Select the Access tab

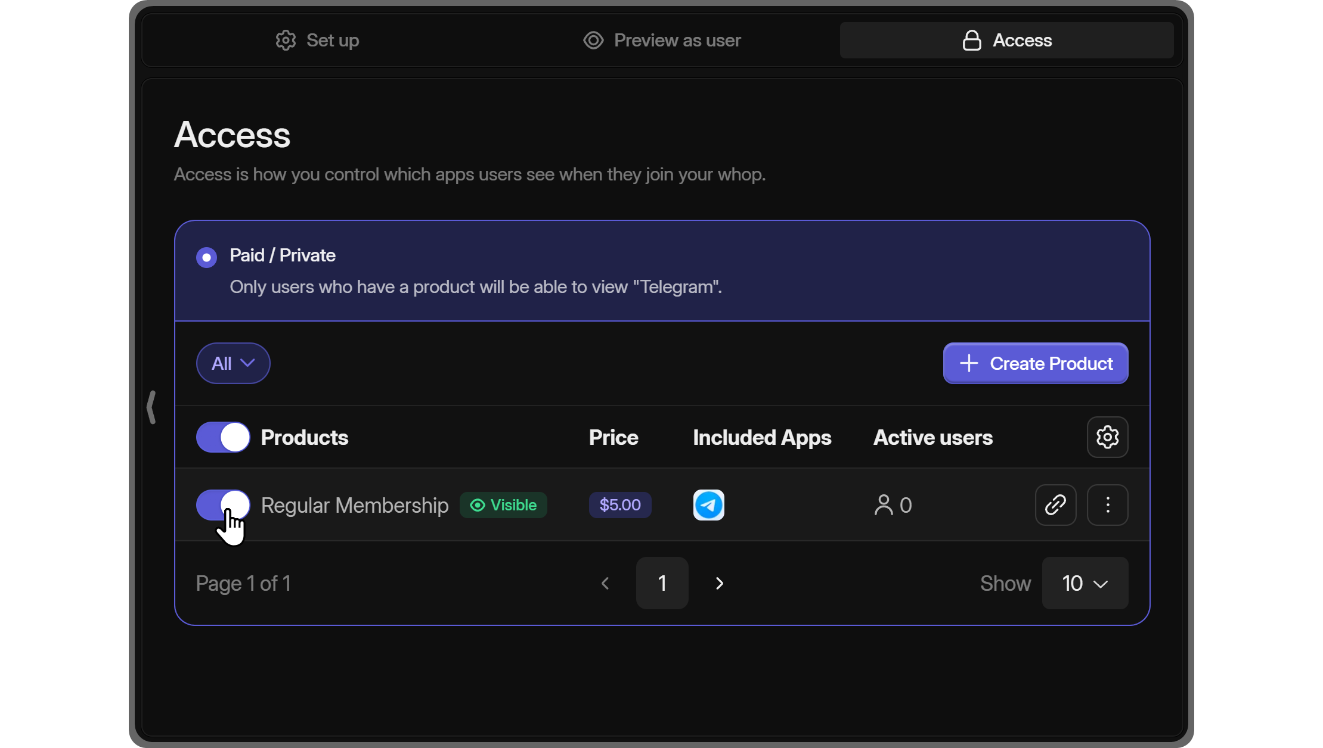point(1006,40)
